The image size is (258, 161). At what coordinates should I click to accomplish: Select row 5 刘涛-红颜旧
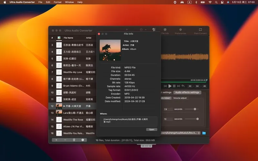click(x=72, y=59)
